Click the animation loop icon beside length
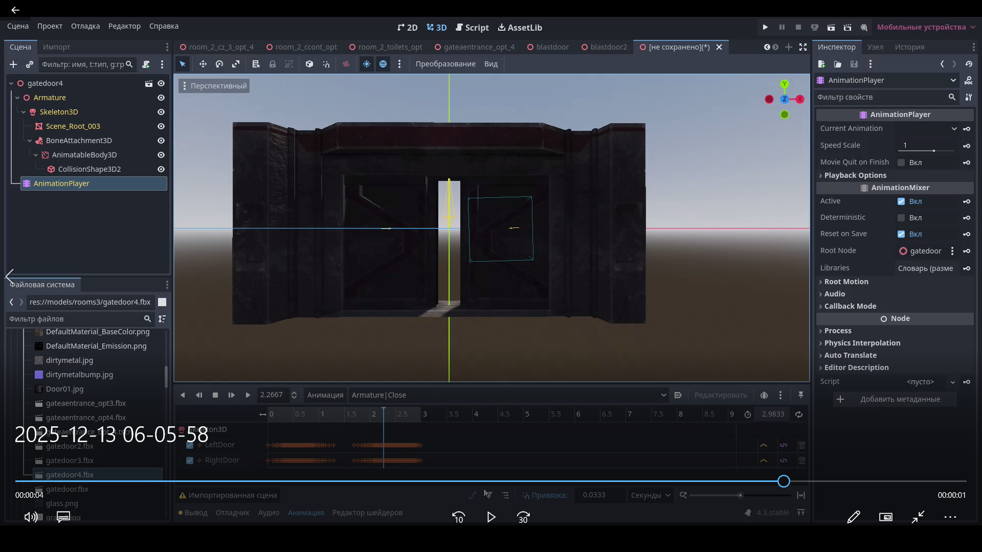 799,415
